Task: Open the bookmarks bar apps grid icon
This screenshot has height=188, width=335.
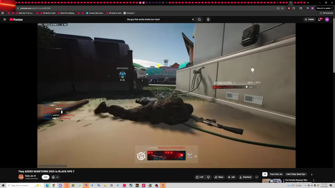Action: coord(3,13)
